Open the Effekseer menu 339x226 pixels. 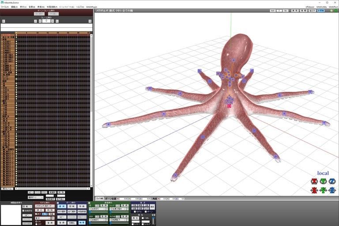coord(310,7)
